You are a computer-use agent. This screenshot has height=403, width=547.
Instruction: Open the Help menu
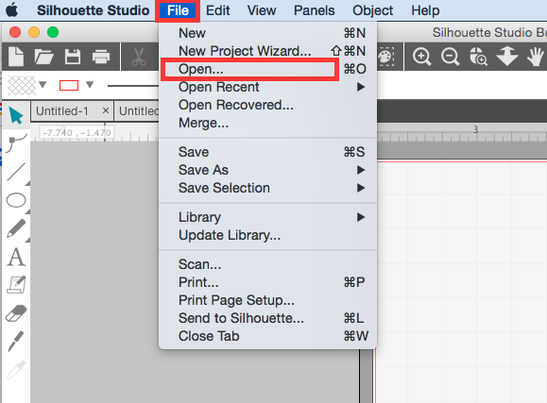425,10
